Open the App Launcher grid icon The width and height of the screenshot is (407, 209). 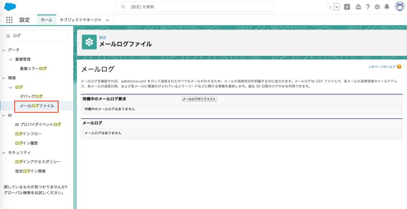point(10,20)
